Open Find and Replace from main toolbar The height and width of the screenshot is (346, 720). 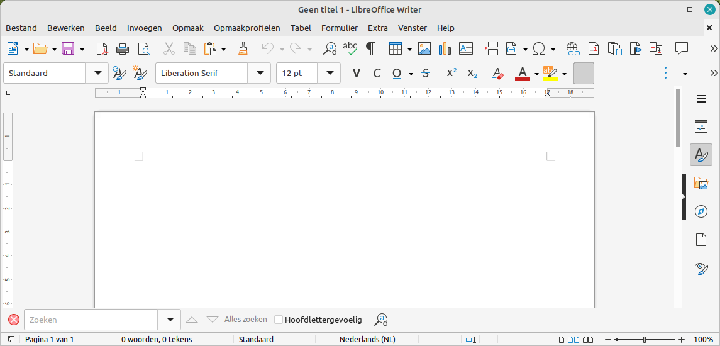[x=330, y=48]
